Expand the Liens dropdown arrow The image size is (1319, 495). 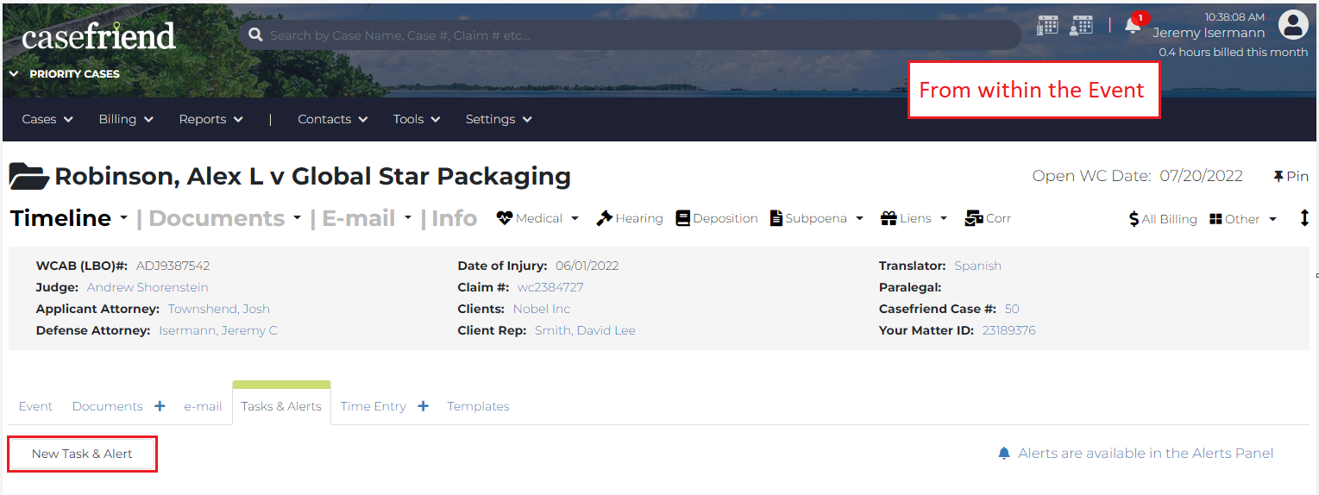(944, 219)
